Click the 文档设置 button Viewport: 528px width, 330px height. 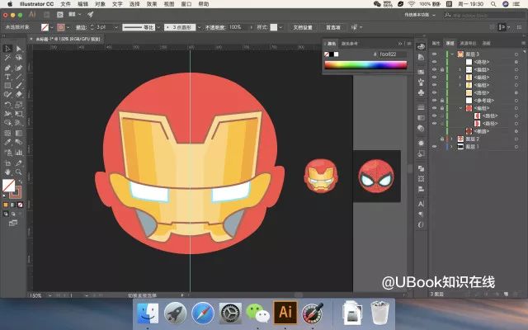(303, 27)
